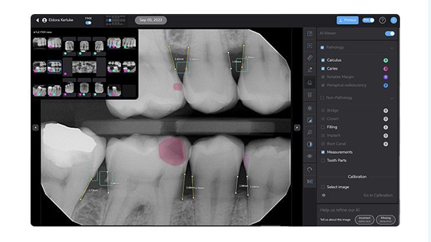Image resolution: width=431 pixels, height=242 pixels.
Task: Select the ruler measurement tool
Action: (309, 58)
